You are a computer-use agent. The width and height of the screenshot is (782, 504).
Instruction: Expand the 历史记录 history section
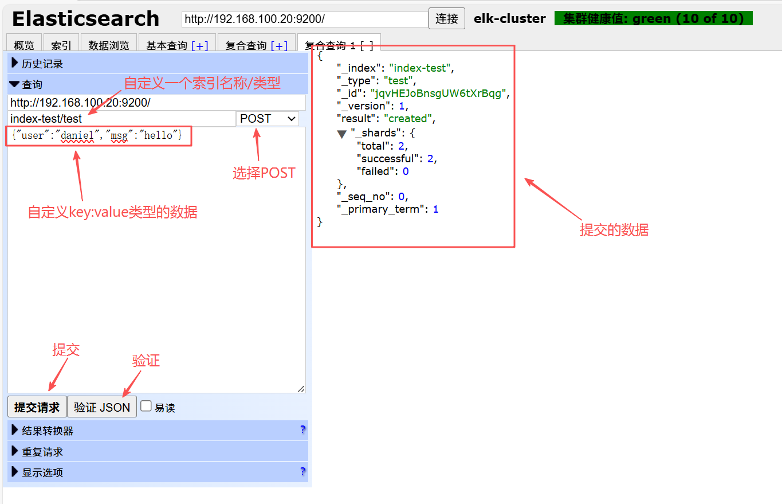(x=158, y=63)
